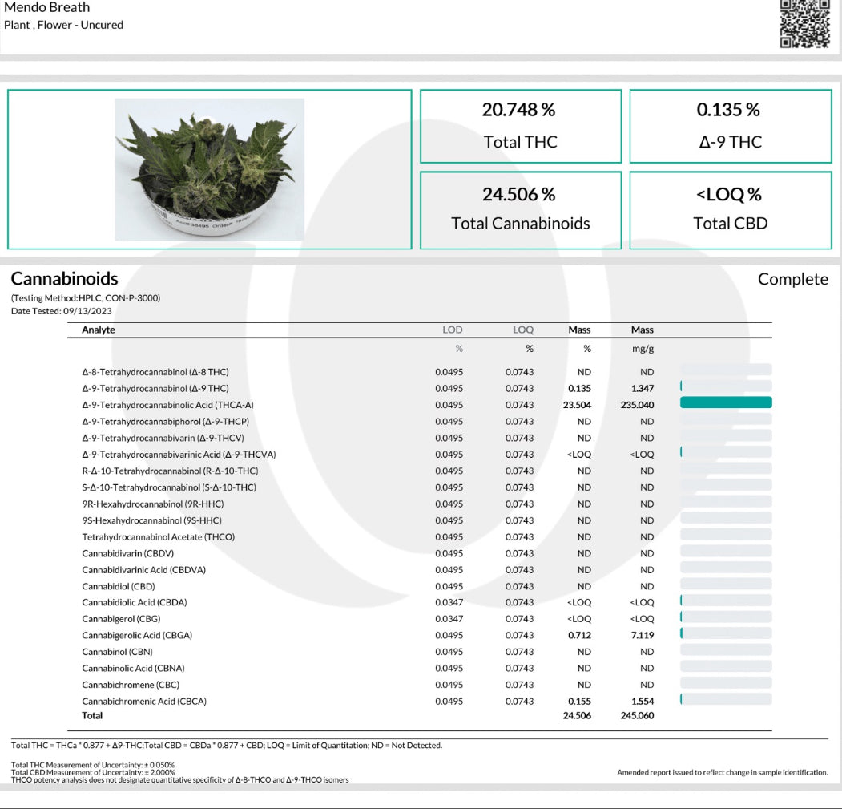Open the cannabis flower sample photo
The image size is (842, 809).
point(209,169)
